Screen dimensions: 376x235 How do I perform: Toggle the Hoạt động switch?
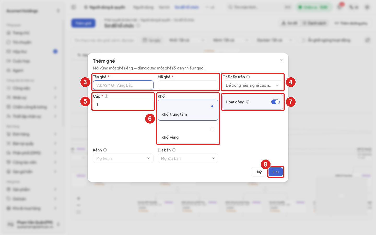click(275, 102)
